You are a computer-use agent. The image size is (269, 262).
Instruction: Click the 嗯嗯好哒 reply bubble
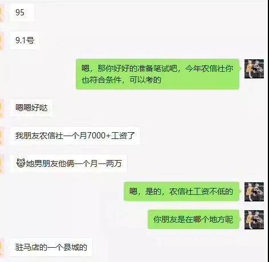coord(31,108)
